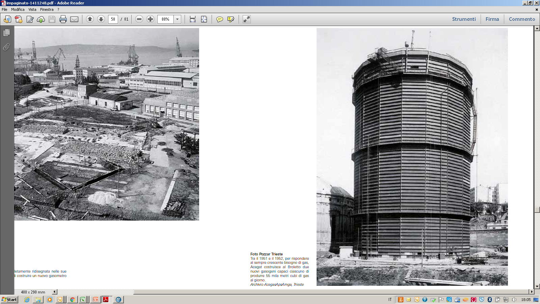
Task: Click the page number field showing 58
Action: [113, 19]
